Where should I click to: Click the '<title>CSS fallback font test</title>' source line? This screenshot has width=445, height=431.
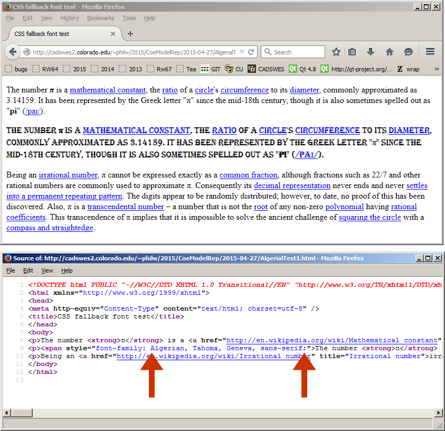106,316
